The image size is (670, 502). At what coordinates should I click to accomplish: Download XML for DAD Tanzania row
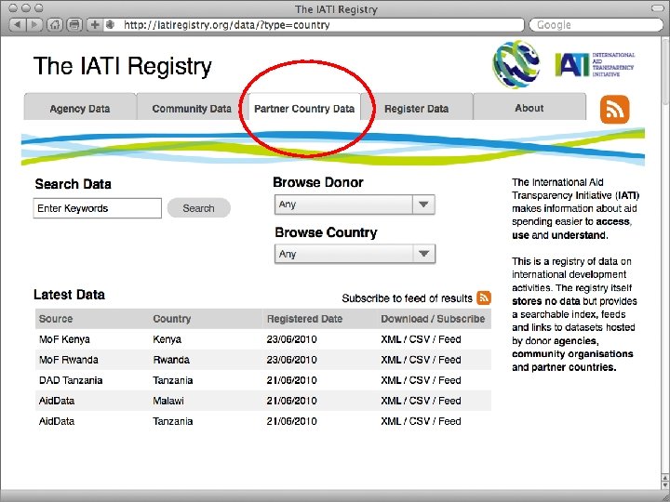(x=391, y=380)
